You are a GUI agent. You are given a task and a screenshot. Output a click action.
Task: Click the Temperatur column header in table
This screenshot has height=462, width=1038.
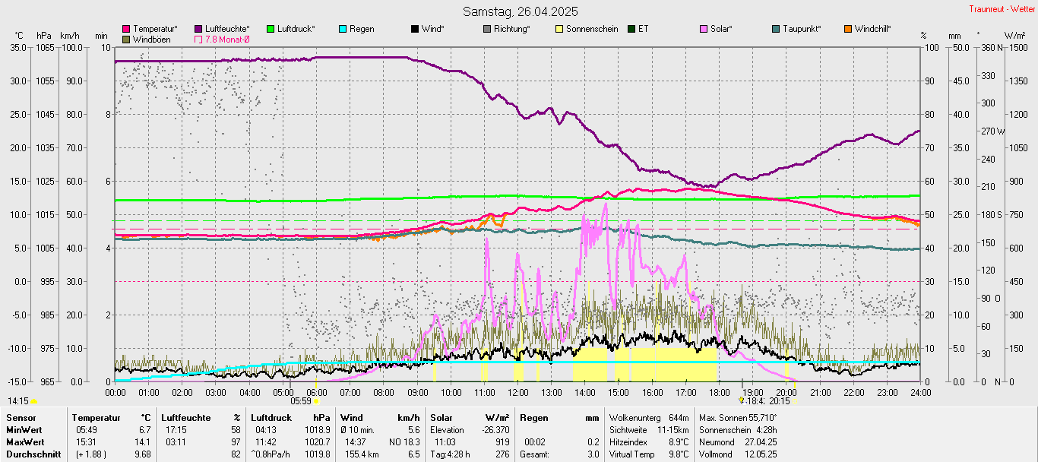coord(97,418)
